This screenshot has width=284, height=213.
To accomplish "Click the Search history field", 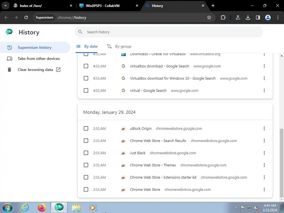I will 169,32.
